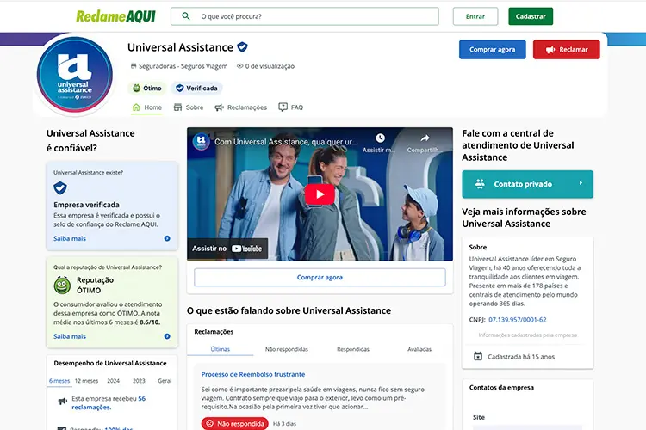Screen dimensions: 646x430
Task: Open the FAQ tab
Action: click(291, 107)
